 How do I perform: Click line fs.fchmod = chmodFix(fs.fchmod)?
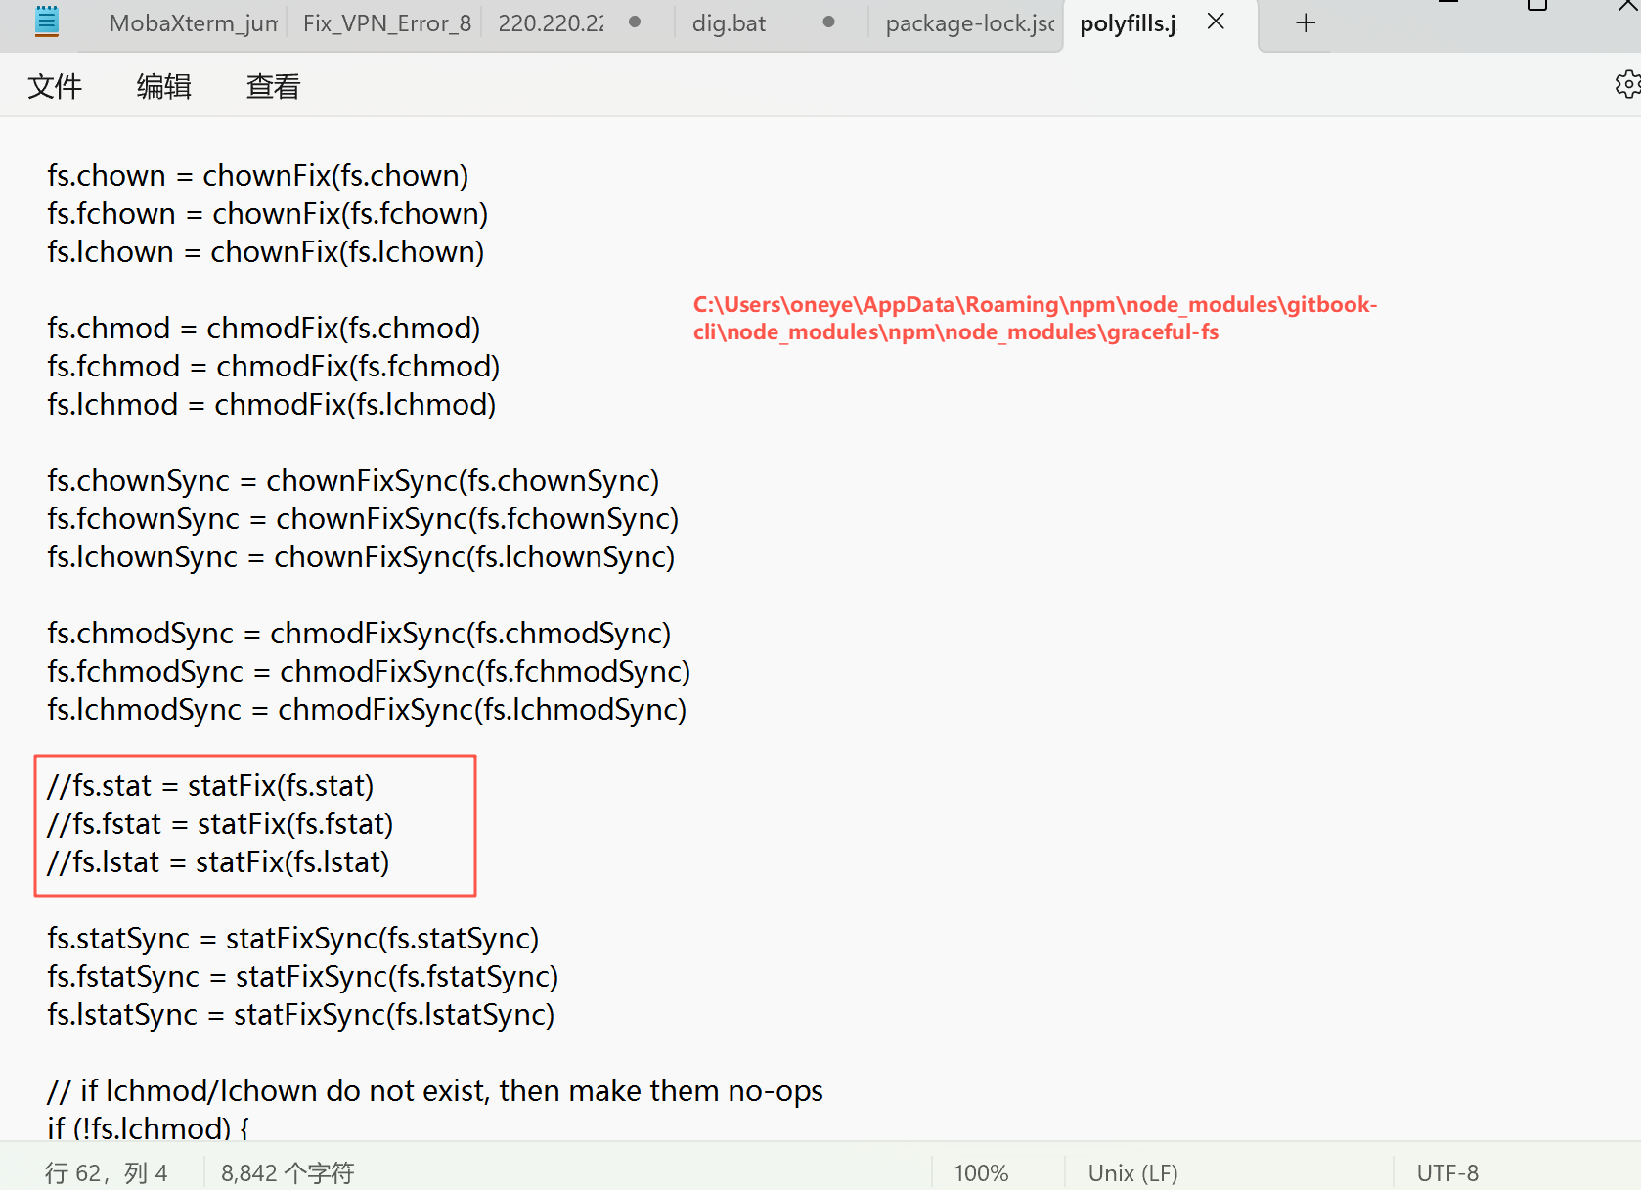click(274, 367)
